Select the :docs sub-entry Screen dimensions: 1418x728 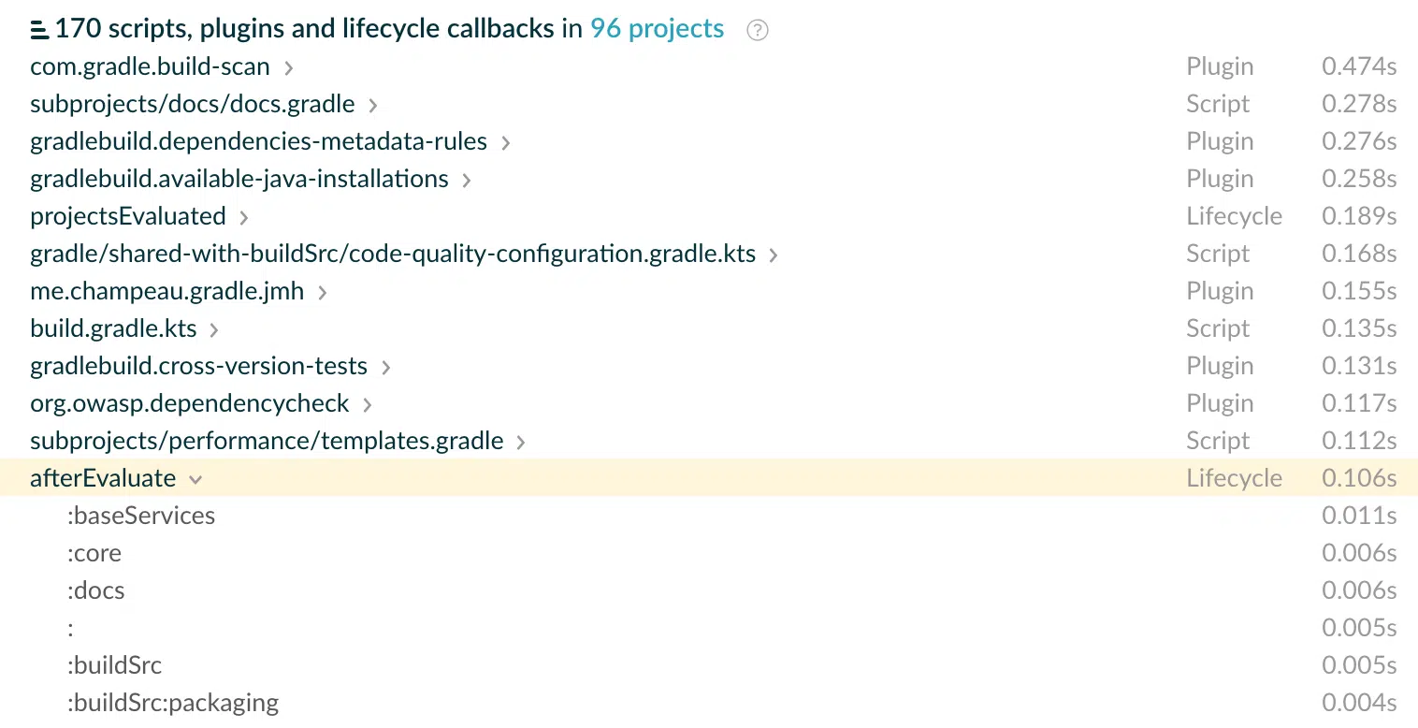click(96, 590)
